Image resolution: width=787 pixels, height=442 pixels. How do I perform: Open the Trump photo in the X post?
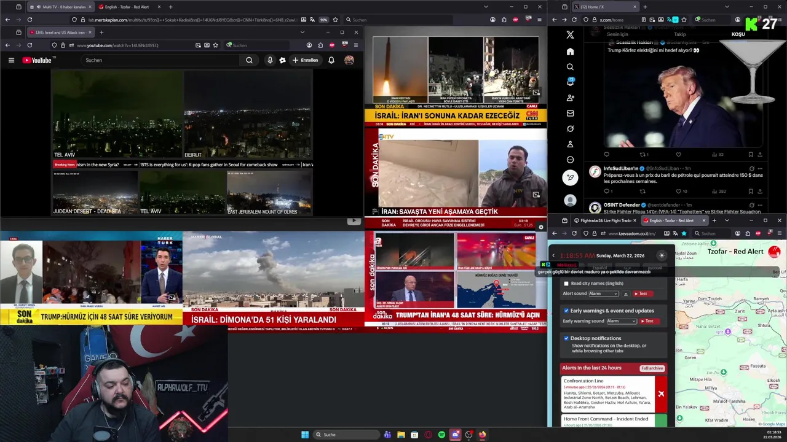click(684, 101)
